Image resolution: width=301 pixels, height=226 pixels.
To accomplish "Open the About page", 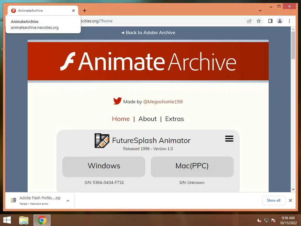I will click(x=148, y=119).
